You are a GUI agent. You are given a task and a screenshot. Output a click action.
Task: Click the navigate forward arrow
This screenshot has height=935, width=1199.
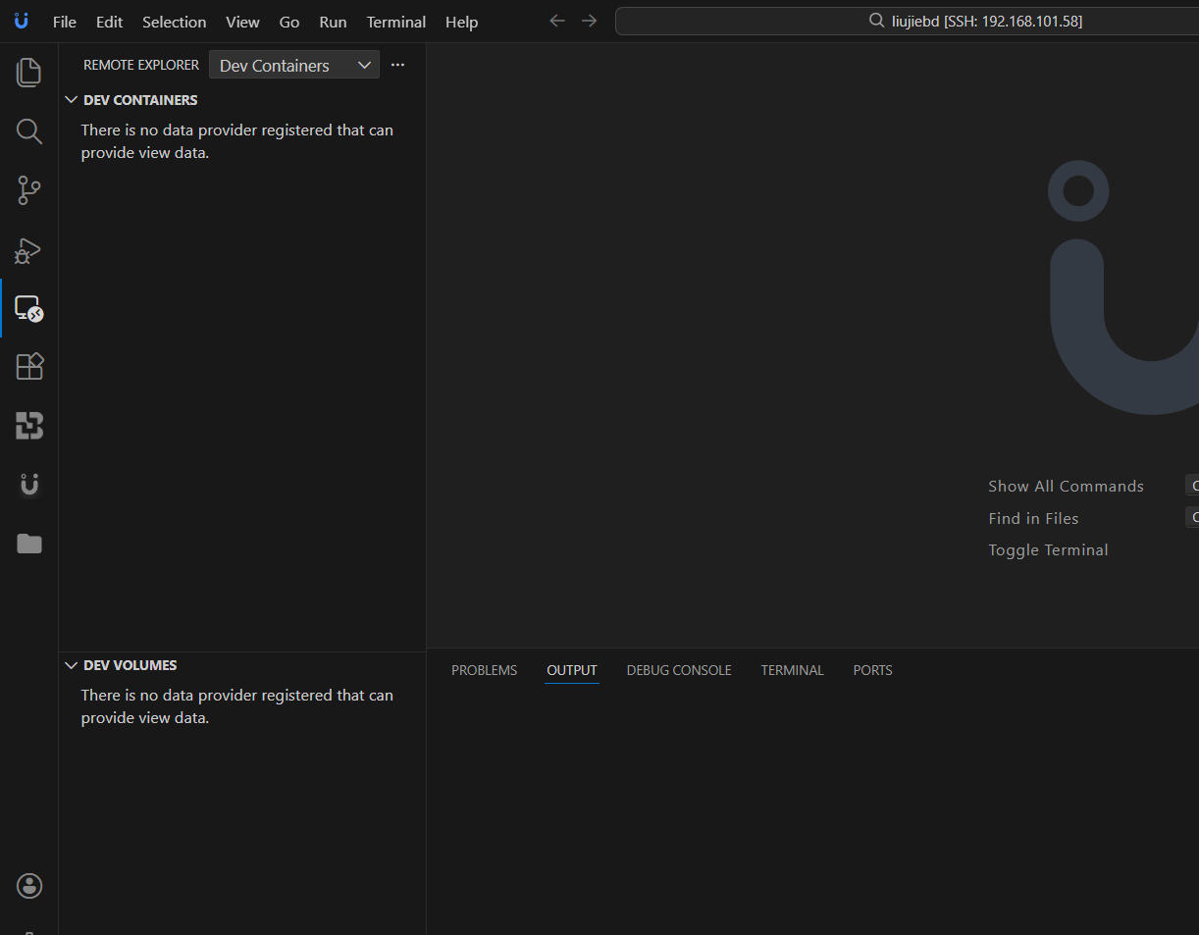click(x=589, y=21)
